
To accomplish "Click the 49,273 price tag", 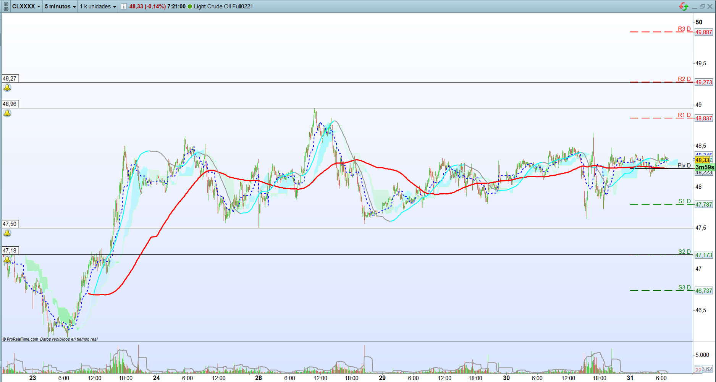I will click(703, 82).
